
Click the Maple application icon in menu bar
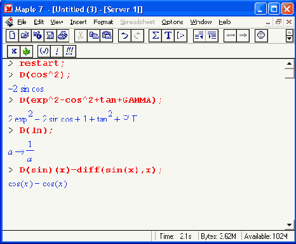pos(9,22)
